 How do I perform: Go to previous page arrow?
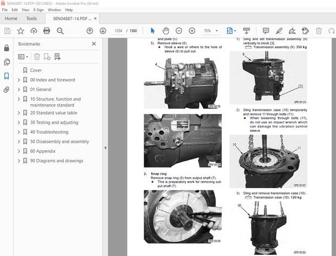[x=90, y=31]
